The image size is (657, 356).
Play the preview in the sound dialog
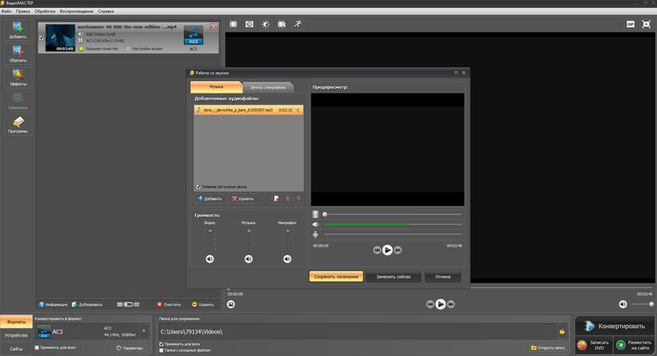coord(388,250)
